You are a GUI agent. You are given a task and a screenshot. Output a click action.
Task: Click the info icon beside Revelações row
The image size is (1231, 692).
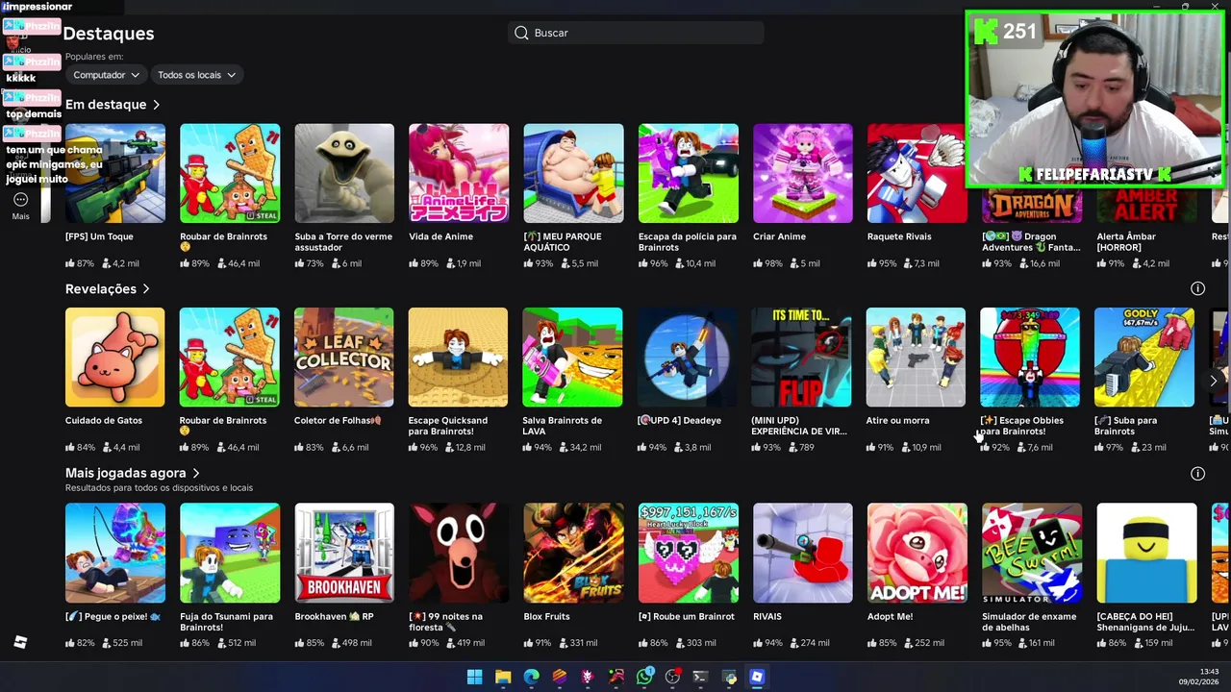point(1197,288)
